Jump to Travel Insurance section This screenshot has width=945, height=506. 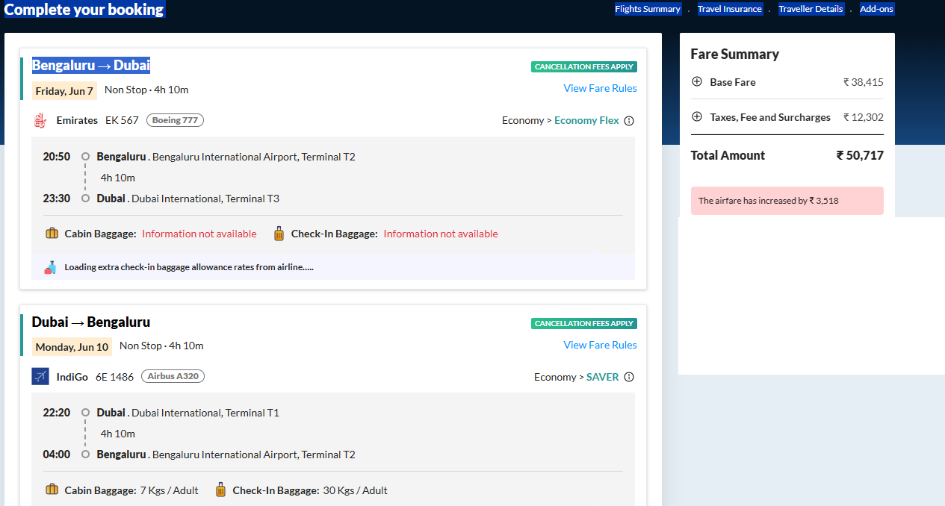(x=729, y=9)
